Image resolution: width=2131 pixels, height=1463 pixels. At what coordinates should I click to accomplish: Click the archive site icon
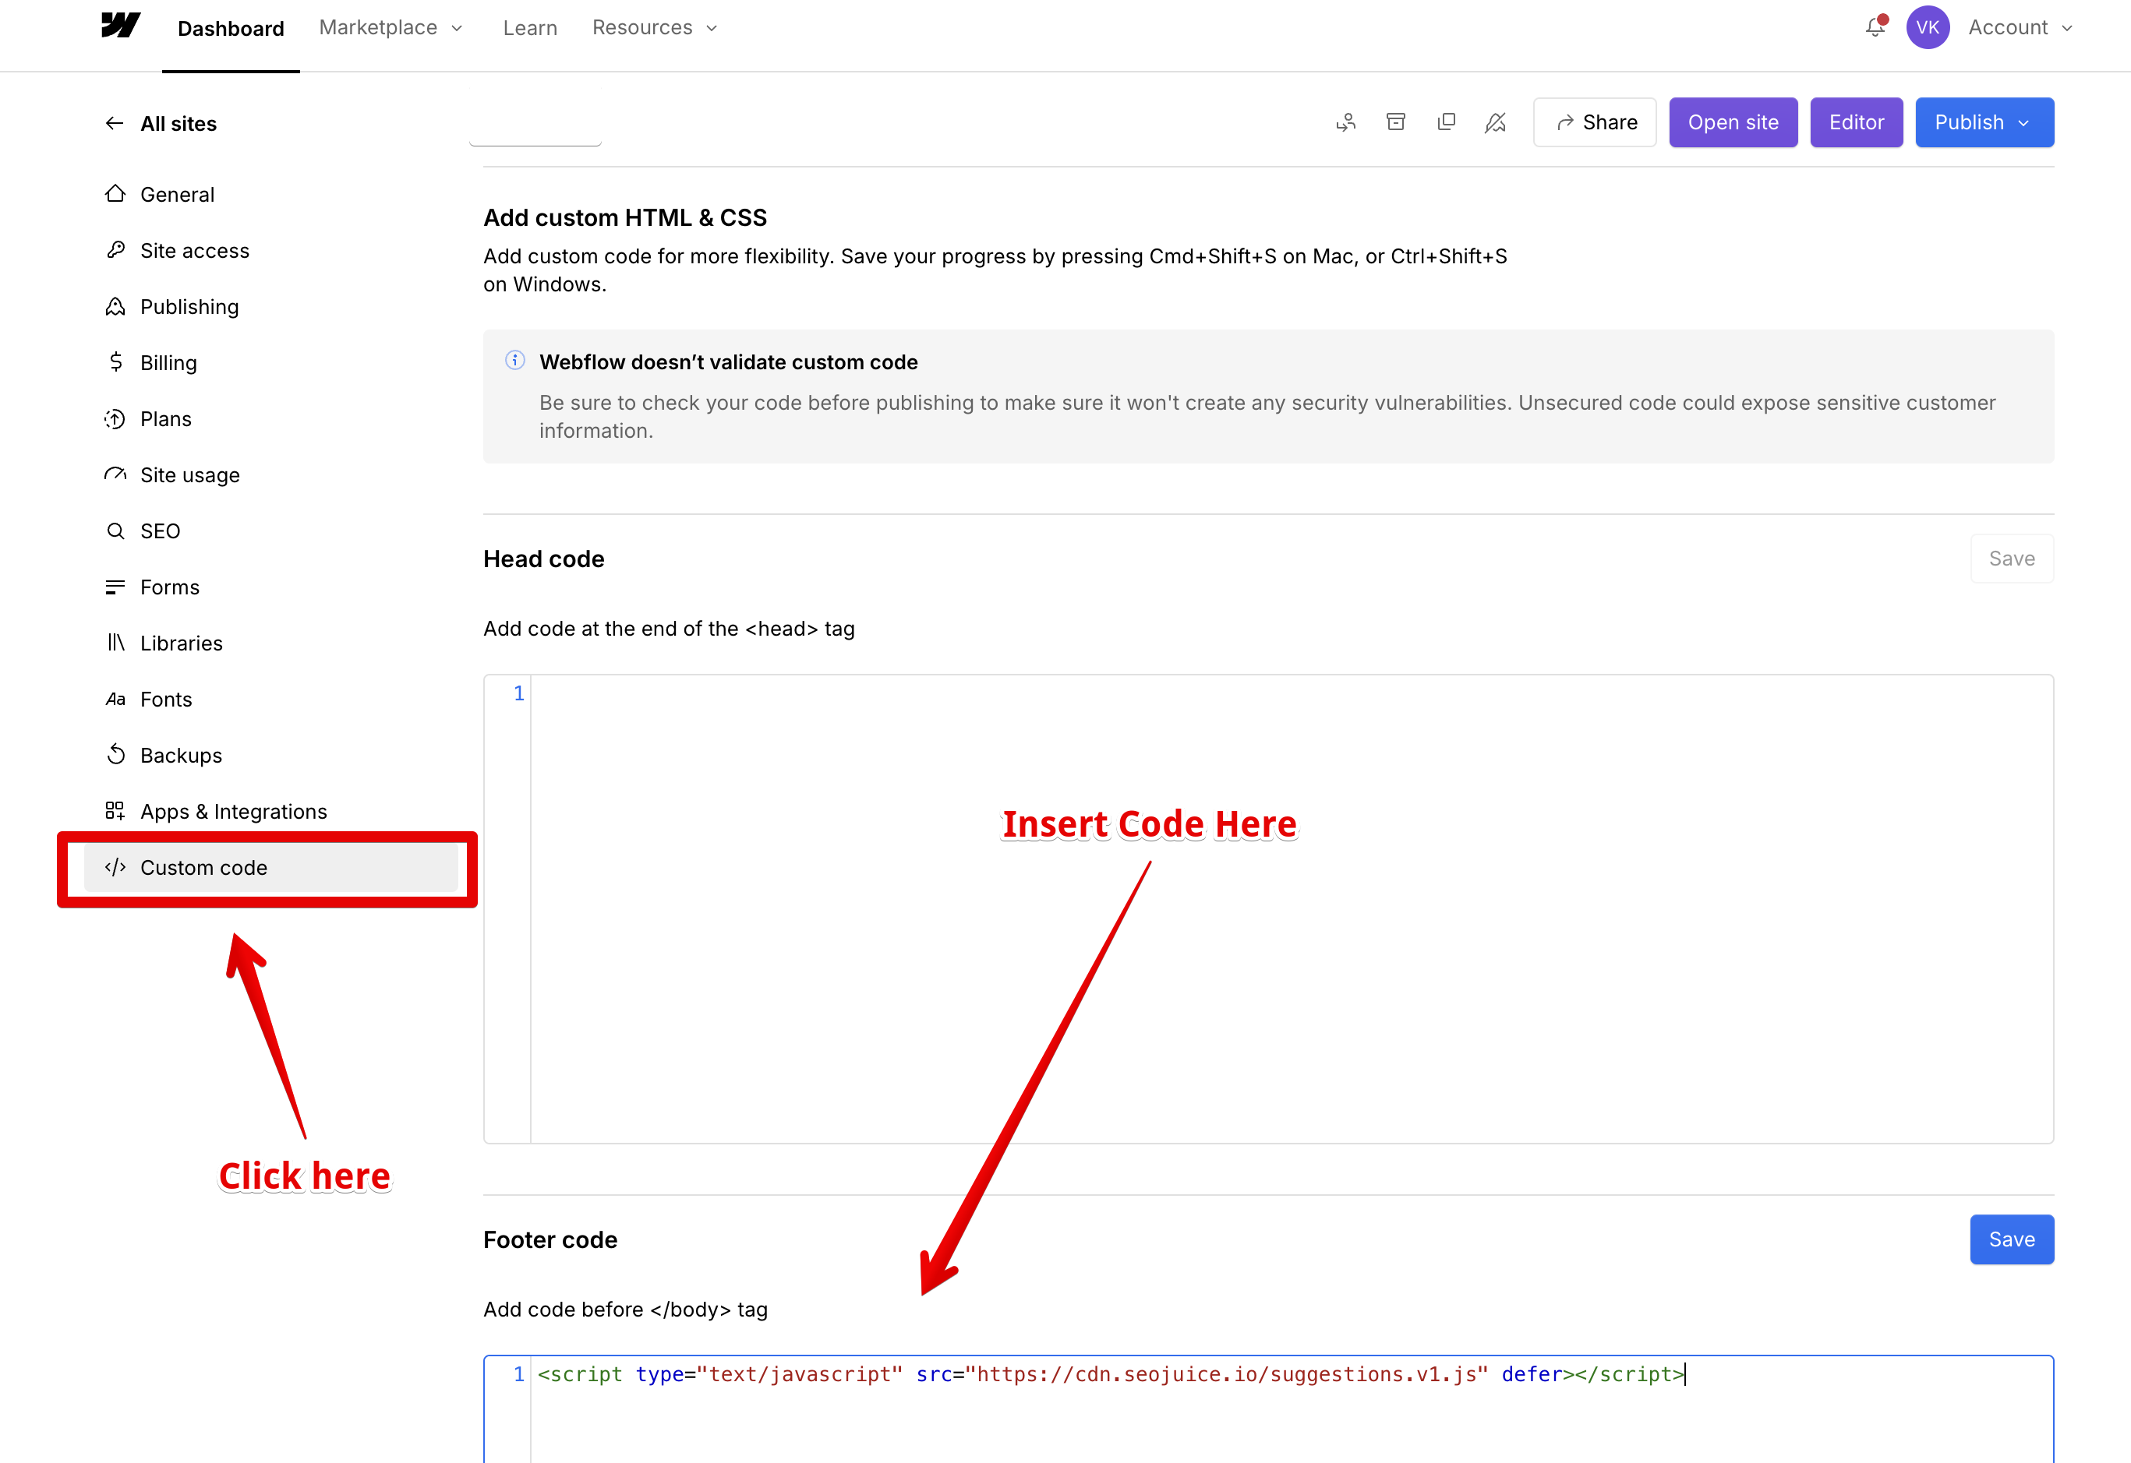[1396, 122]
